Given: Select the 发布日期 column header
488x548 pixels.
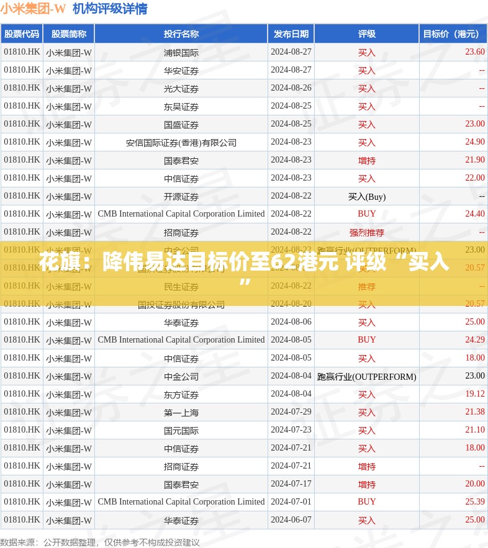Looking at the screenshot, I should [x=291, y=34].
